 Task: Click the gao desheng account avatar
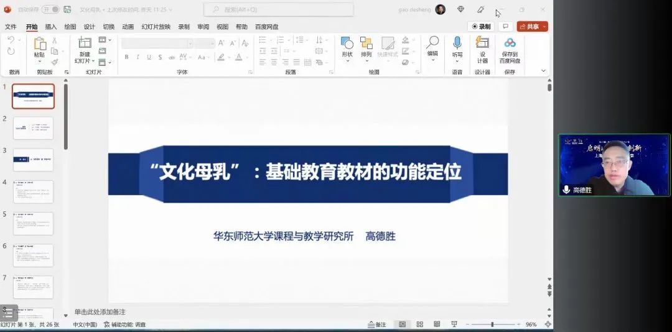tap(440, 9)
